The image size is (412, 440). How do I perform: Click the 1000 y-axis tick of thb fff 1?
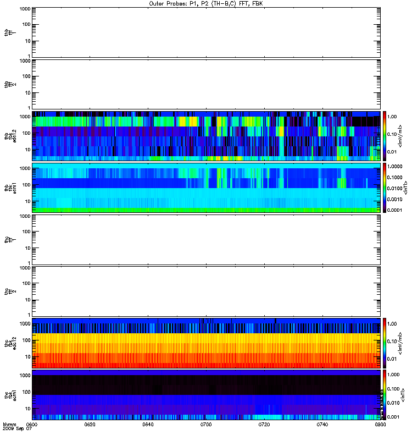click(25, 9)
